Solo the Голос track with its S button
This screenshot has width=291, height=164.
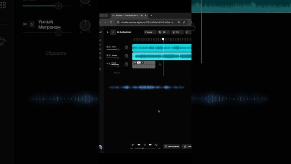(110, 47)
